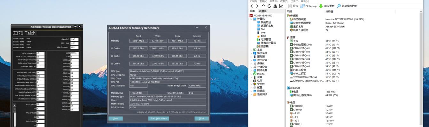429x127 pixels.
Task: Select DMI in the tree
Action: [x=261, y=29]
